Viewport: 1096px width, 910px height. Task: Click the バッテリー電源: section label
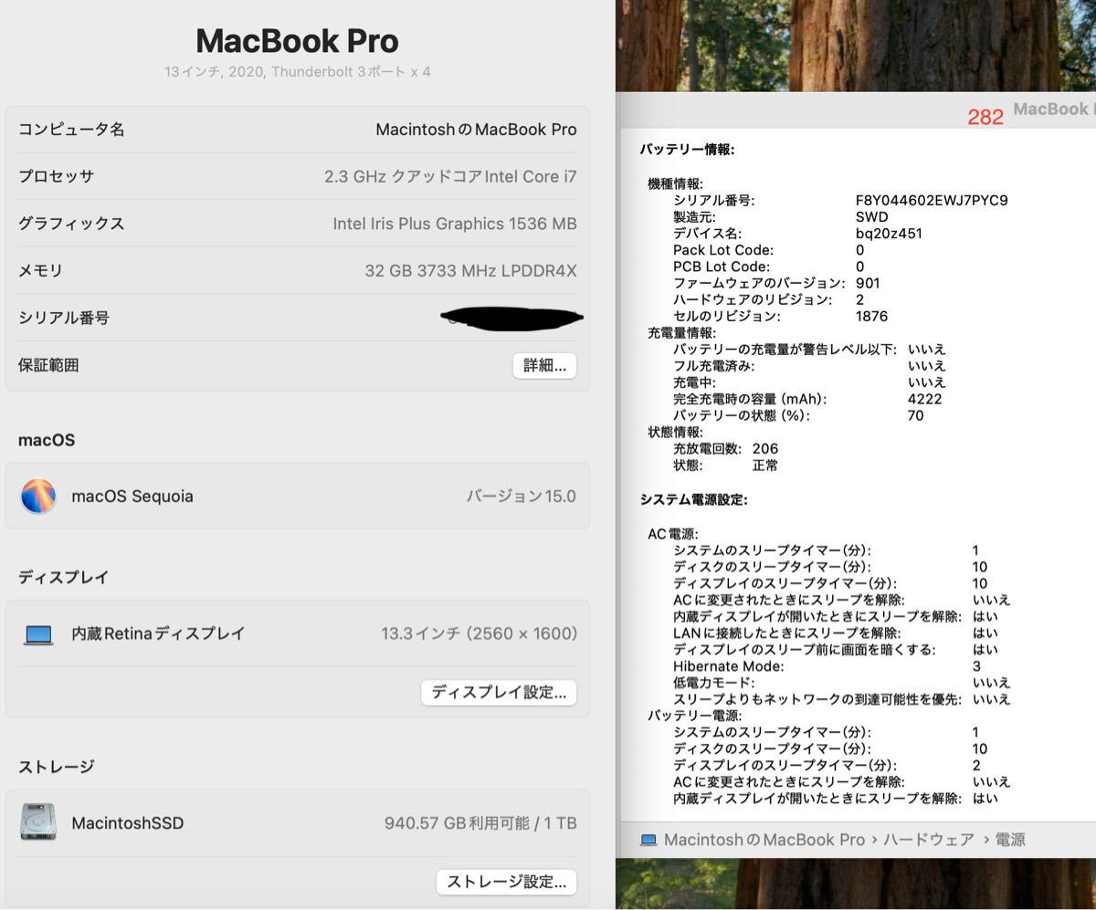(x=695, y=716)
